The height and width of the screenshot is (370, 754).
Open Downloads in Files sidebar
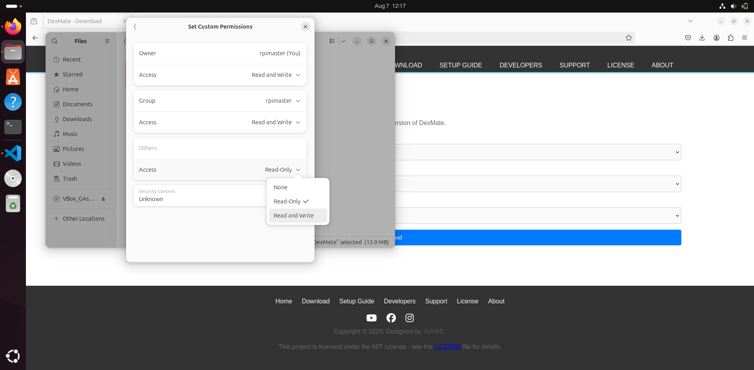point(81,119)
